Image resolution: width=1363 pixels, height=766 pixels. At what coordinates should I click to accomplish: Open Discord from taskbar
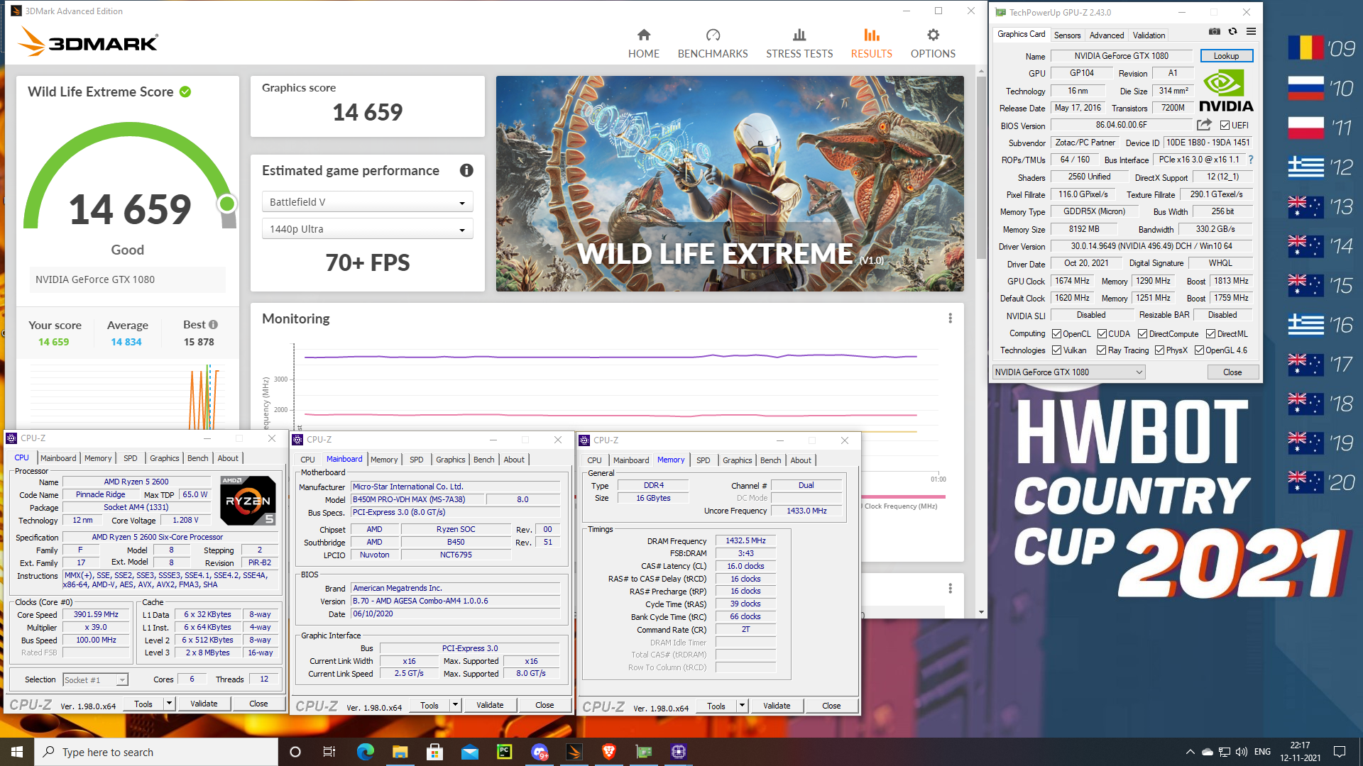pyautogui.click(x=540, y=752)
